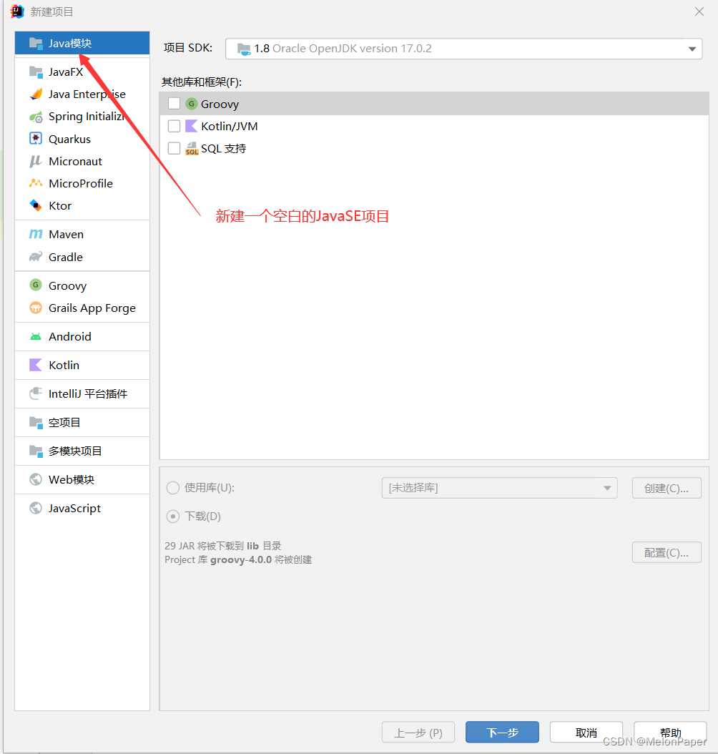Click the MicroProfile icon
Viewport: 718px width, 754px height.
(x=36, y=183)
